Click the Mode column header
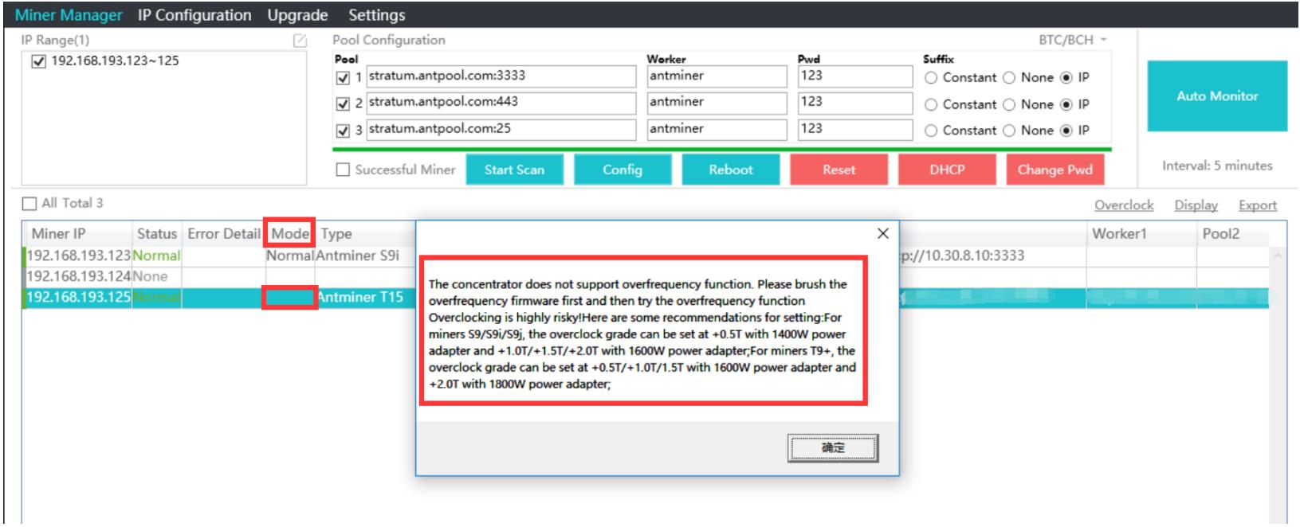Viewport: 1300px width, 527px height. coord(290,234)
